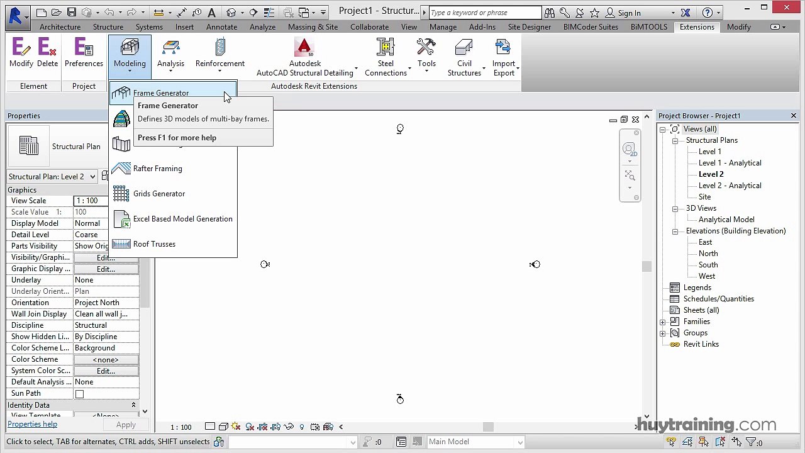
Task: Click the Properties help link
Action: coord(32,424)
